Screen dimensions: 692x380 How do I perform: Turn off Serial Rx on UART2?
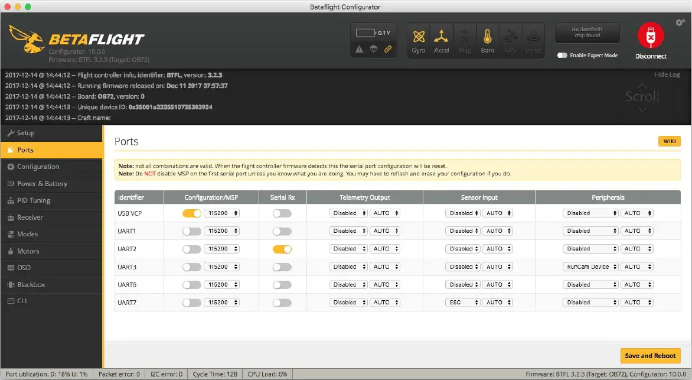coord(282,249)
